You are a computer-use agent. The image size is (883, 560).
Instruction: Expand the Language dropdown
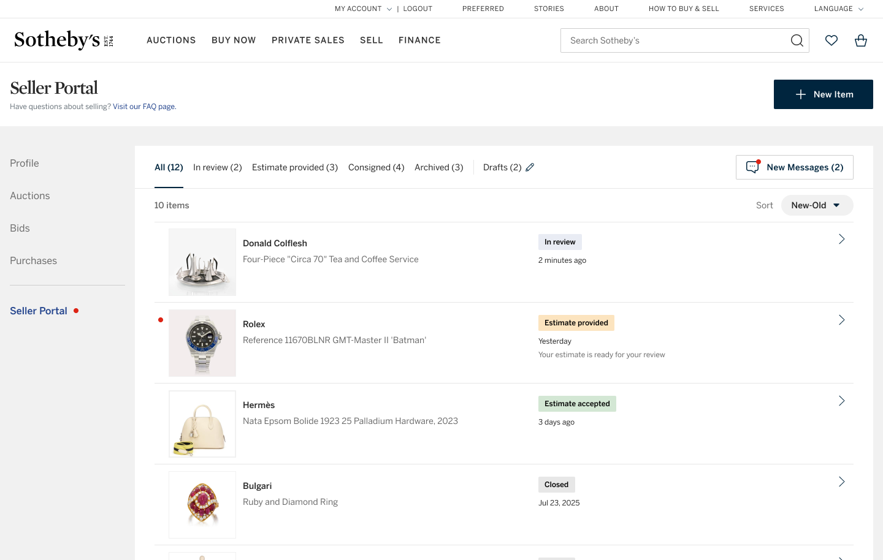click(839, 9)
